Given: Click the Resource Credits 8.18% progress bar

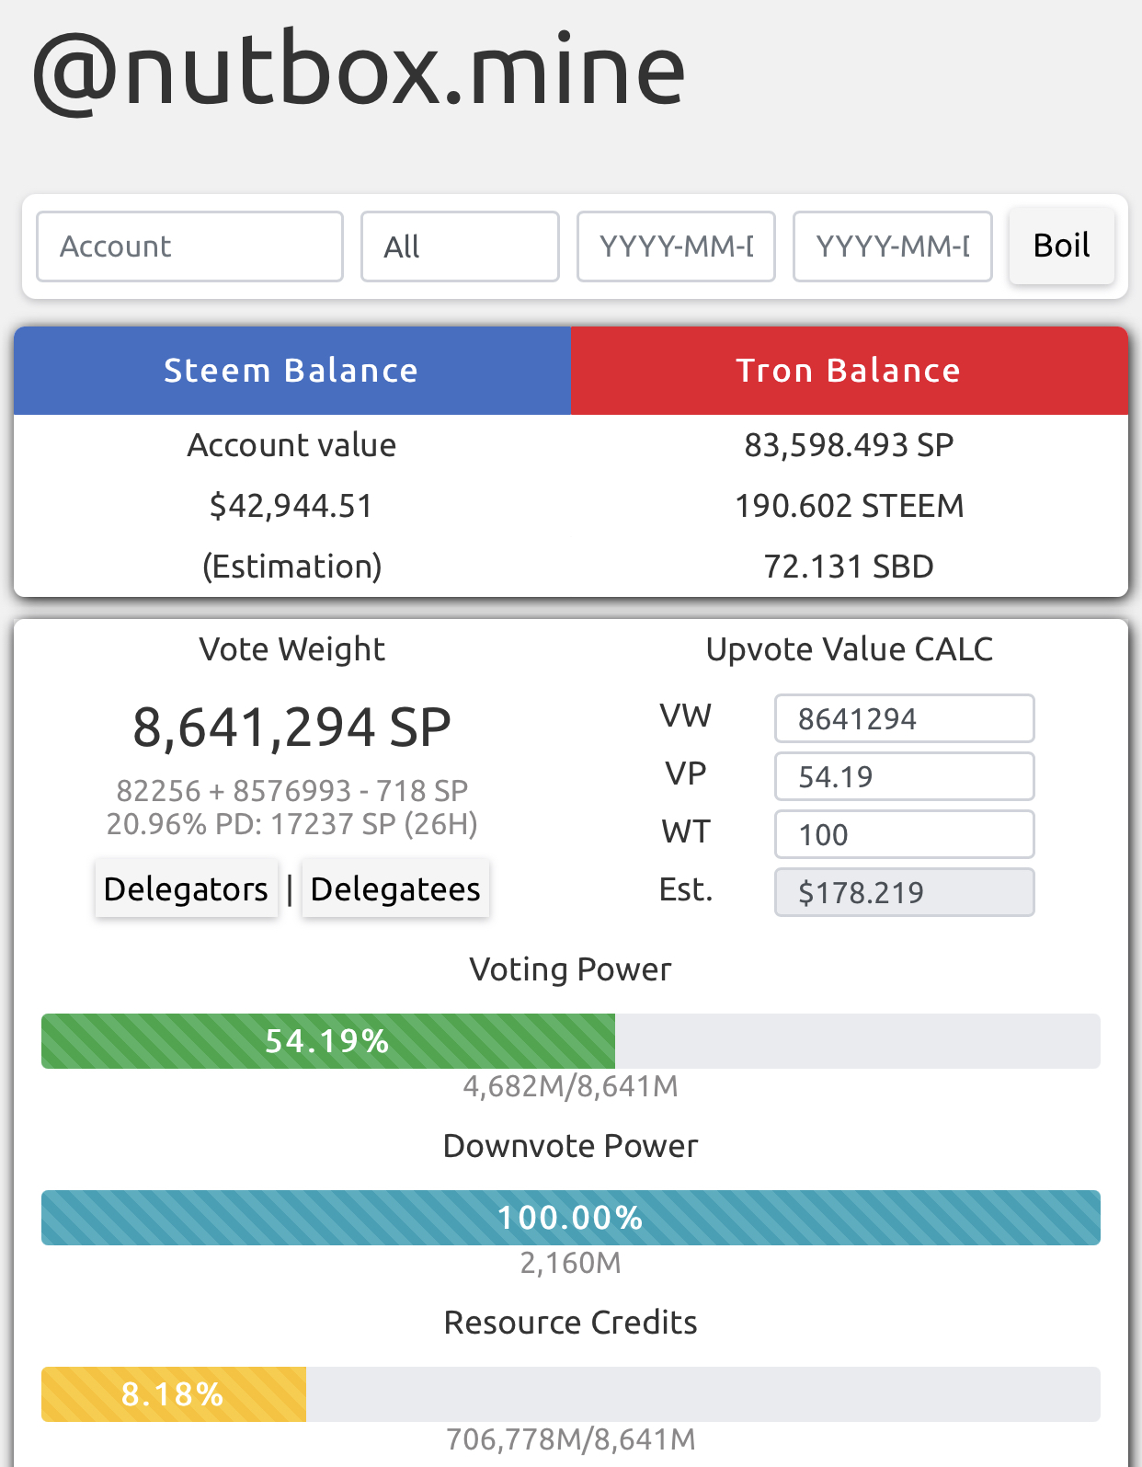Looking at the screenshot, I should point(571,1394).
